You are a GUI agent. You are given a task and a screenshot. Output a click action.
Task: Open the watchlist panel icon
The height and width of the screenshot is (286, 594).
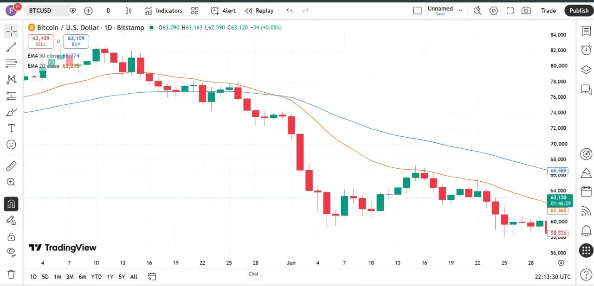pyautogui.click(x=586, y=31)
